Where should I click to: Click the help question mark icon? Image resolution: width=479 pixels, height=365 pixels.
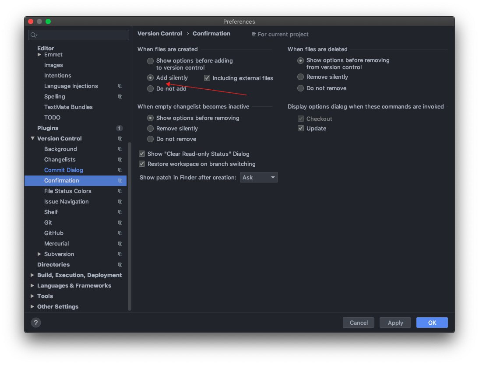pos(36,323)
